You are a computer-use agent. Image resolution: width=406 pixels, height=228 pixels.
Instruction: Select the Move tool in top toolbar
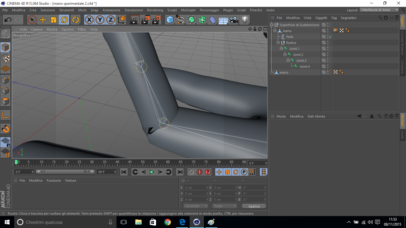click(43, 20)
